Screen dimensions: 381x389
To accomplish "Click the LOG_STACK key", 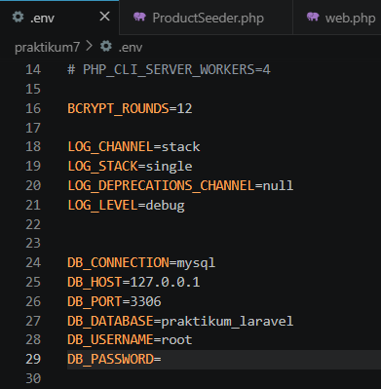I will tap(102, 167).
